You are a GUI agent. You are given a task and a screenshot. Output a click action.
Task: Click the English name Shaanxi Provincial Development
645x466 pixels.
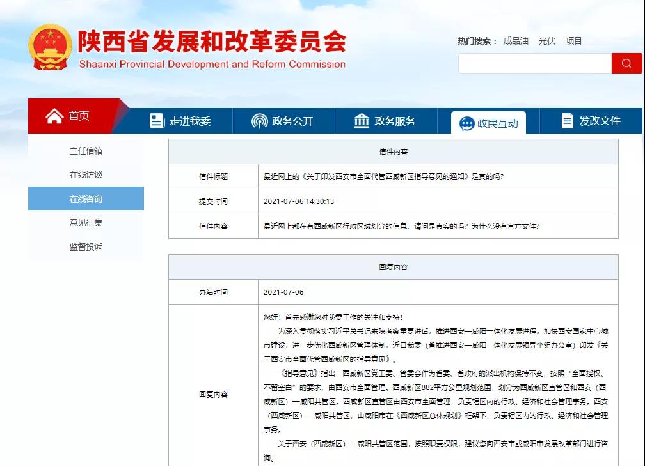click(212, 64)
